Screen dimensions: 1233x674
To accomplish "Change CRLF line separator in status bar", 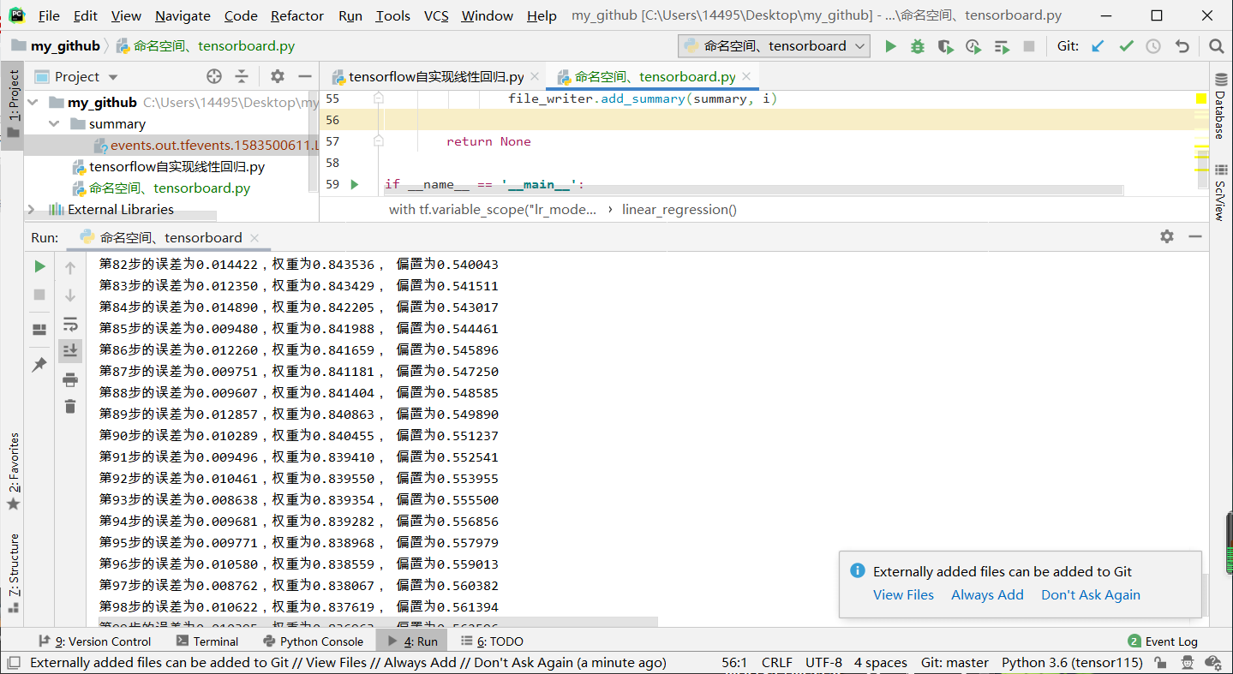I will (x=776, y=663).
